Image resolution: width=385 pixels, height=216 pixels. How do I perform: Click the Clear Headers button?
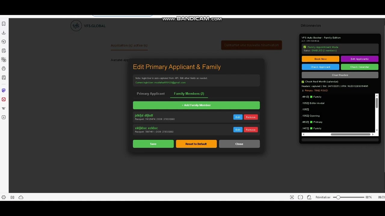(x=340, y=75)
